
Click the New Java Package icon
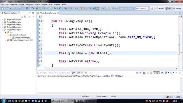pos(71,8)
